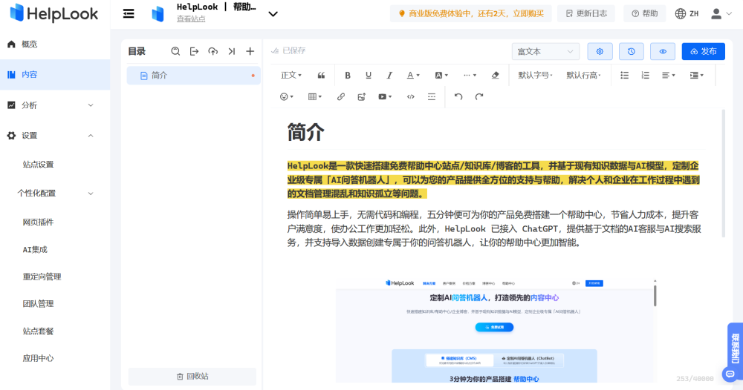Open search in the 目录 panel
The width and height of the screenshot is (743, 390).
[175, 51]
